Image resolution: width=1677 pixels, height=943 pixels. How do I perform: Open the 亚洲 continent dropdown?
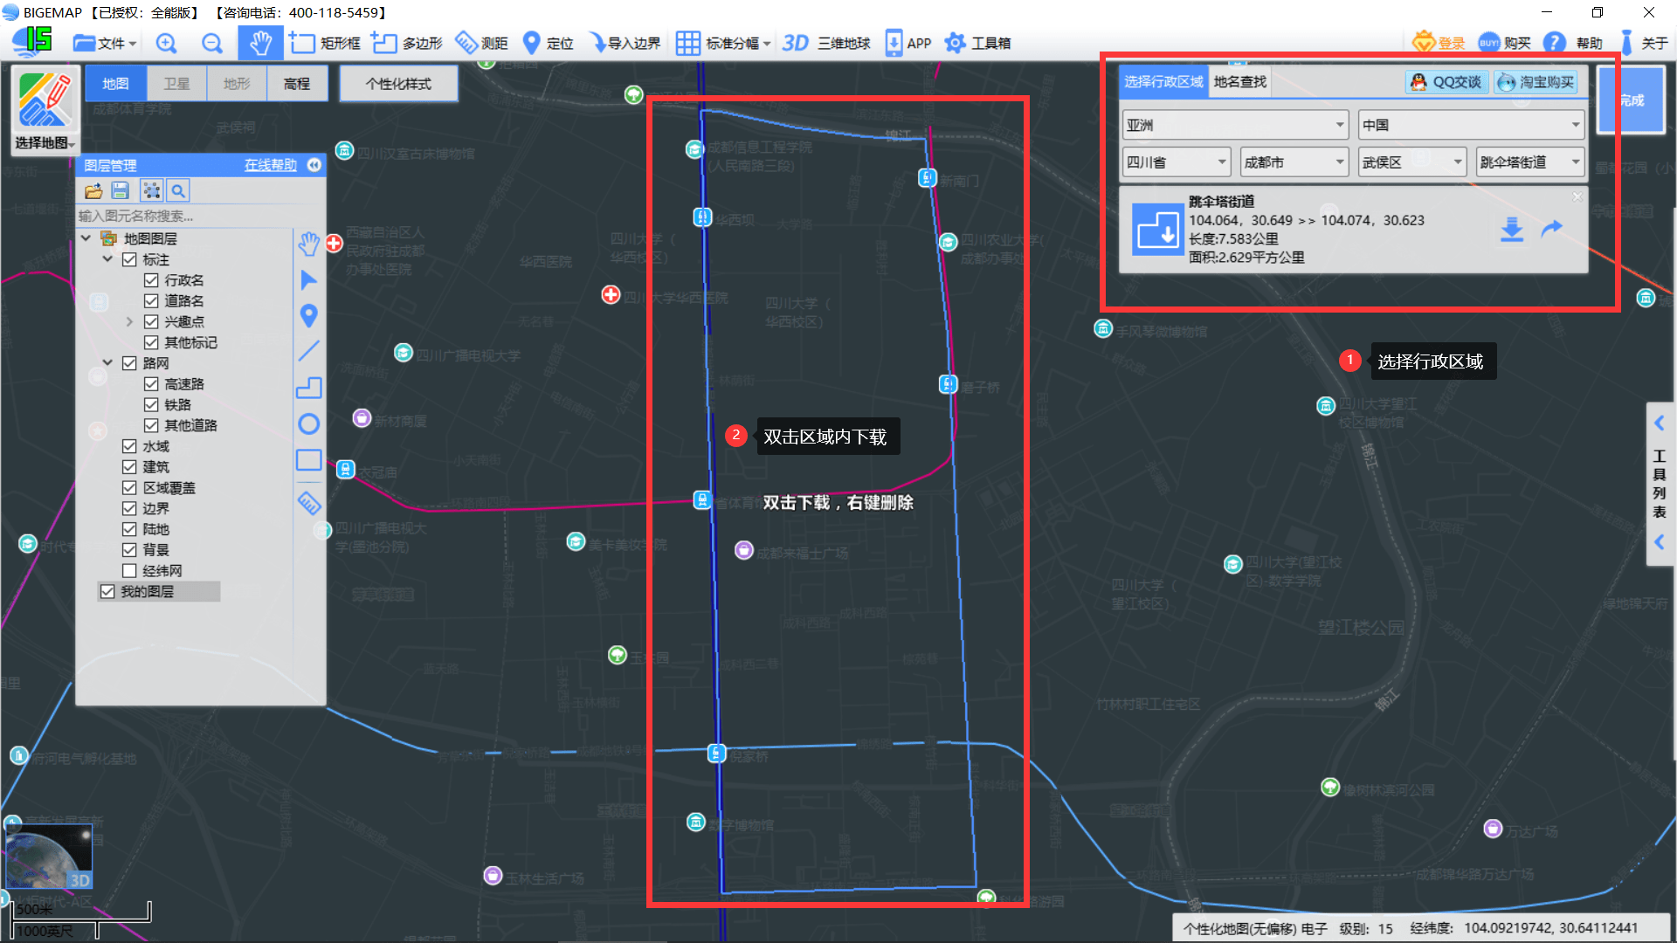(1235, 125)
